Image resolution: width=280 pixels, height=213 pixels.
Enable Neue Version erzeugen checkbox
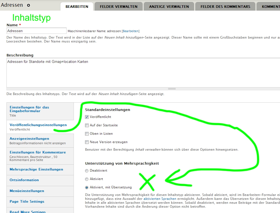[x=87, y=142]
